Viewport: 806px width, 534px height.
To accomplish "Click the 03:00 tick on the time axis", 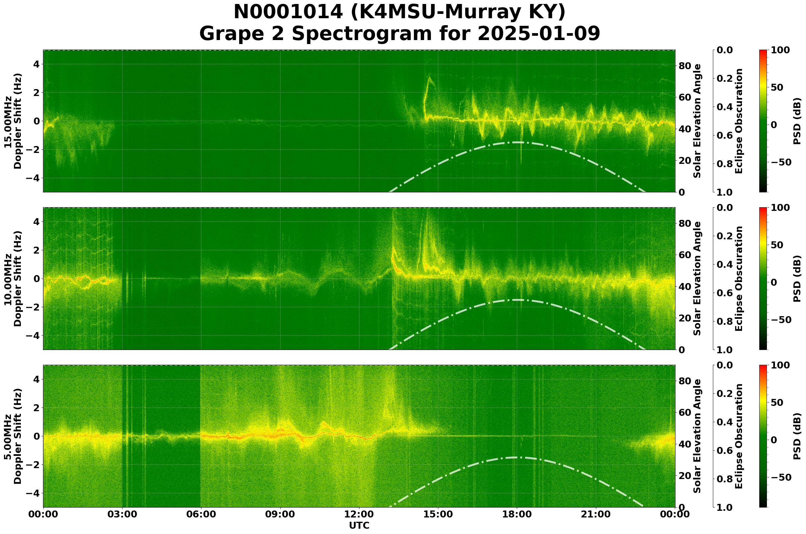I will pyautogui.click(x=123, y=514).
